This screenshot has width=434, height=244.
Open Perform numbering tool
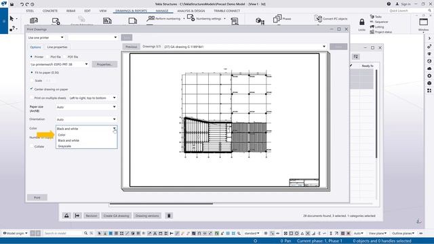point(163,18)
